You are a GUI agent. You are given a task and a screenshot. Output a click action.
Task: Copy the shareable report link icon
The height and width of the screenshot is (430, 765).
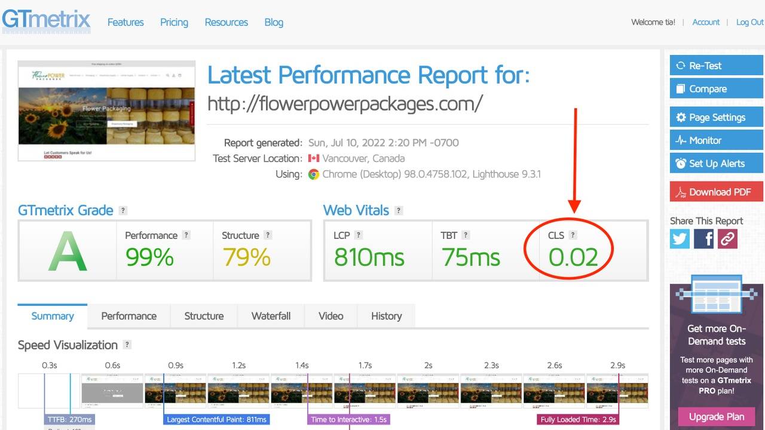[727, 238]
